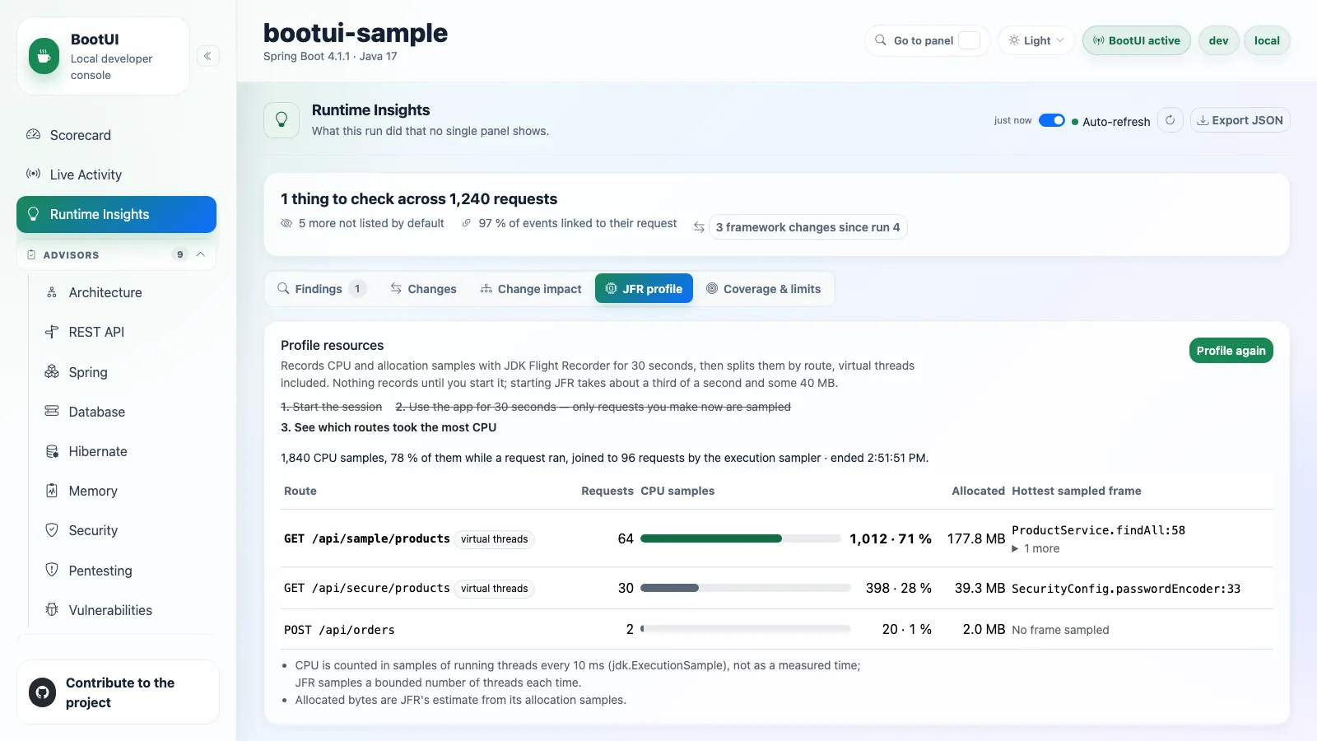Toggle the Auto-refresh switch

tap(1052, 120)
